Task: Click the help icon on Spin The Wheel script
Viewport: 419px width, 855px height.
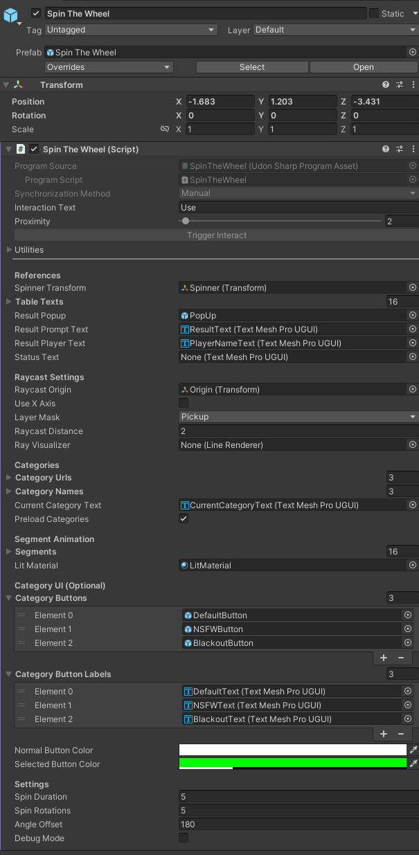Action: point(386,149)
